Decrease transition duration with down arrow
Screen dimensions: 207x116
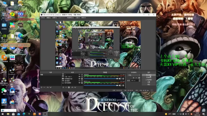139,81
